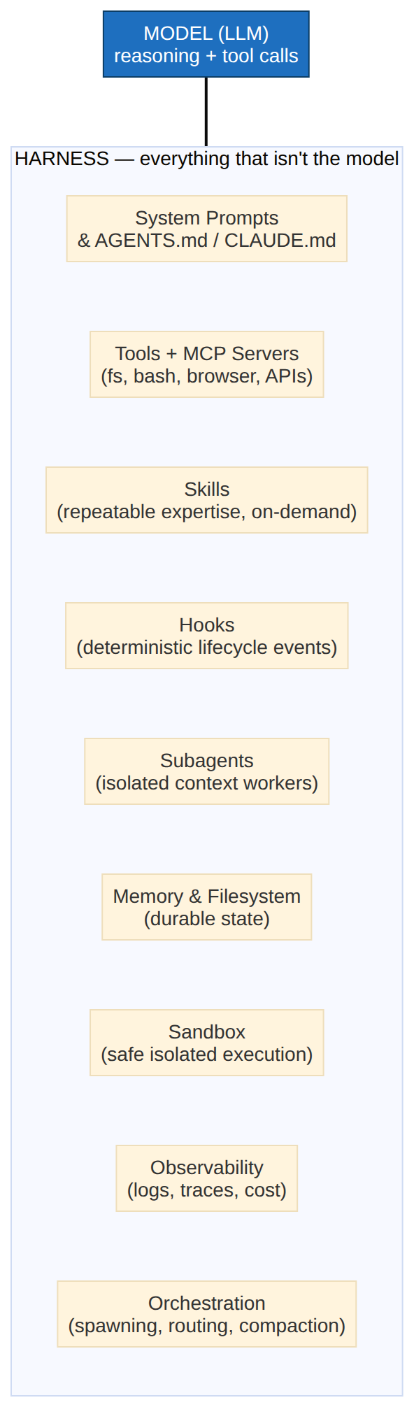The height and width of the screenshot is (1407, 414).
Task: Select the '(fs, bash, browser, APIs)' text
Action: click(x=207, y=376)
